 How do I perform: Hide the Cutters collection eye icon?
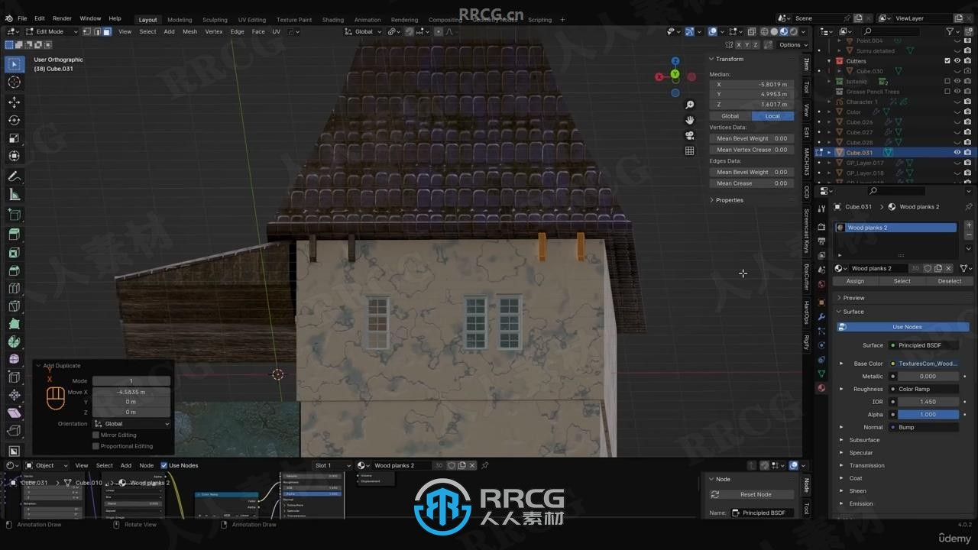pos(957,61)
